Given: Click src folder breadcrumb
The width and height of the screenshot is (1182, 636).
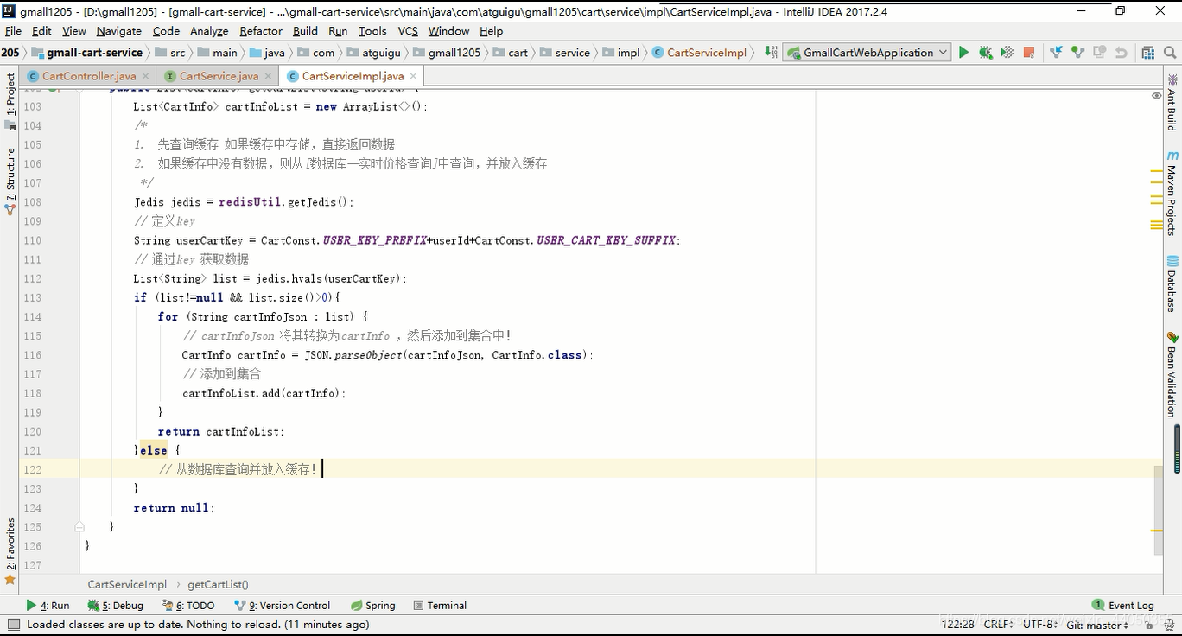Looking at the screenshot, I should pyautogui.click(x=170, y=53).
